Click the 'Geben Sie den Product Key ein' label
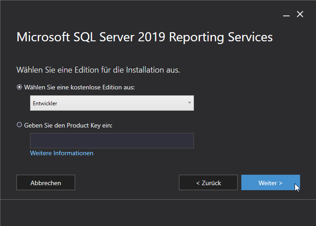Screen dimensions: 316x226 coord(68,125)
